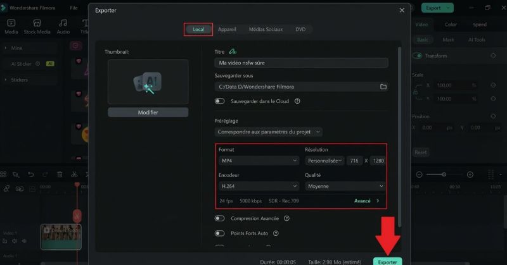Select the video clip on the timeline
The image size is (507, 265).
61,237
